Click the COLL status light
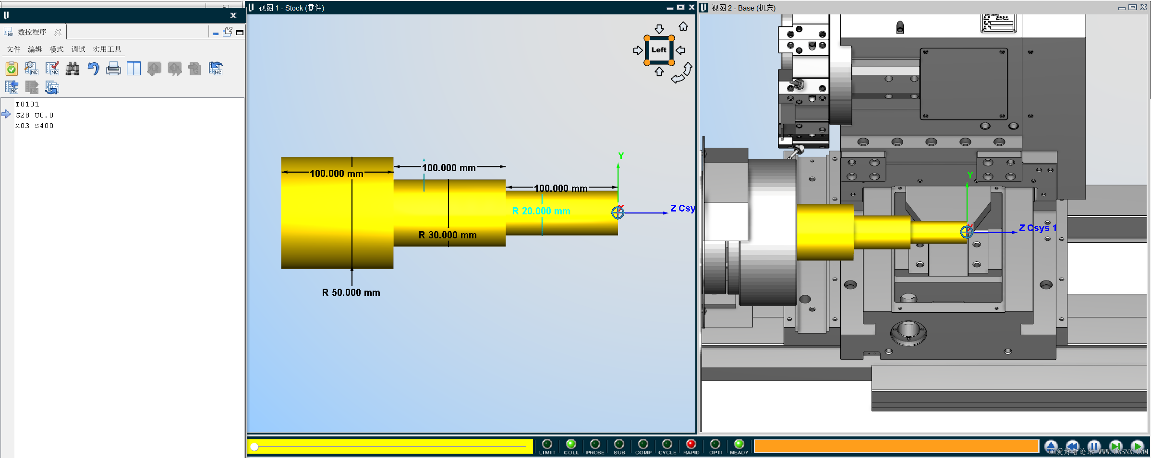Screen dimensions: 1151x458 [571, 444]
